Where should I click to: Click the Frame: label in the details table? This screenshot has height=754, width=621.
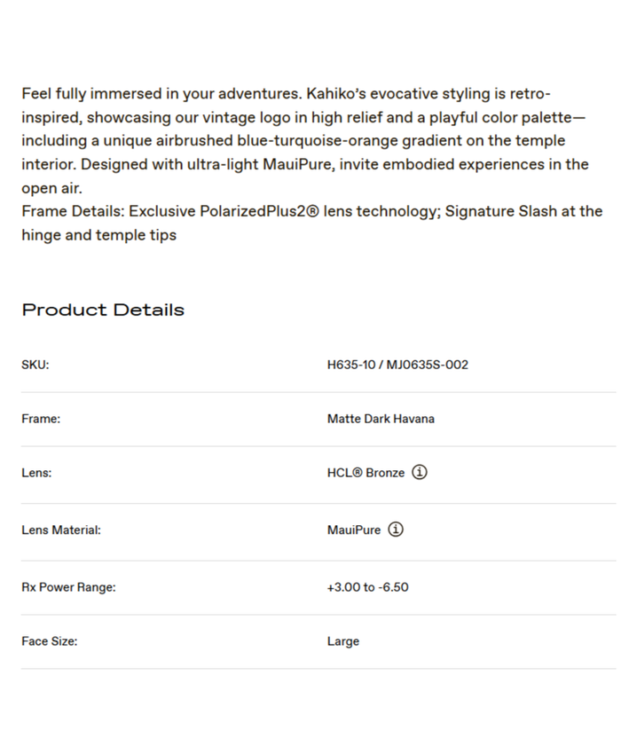pos(41,419)
